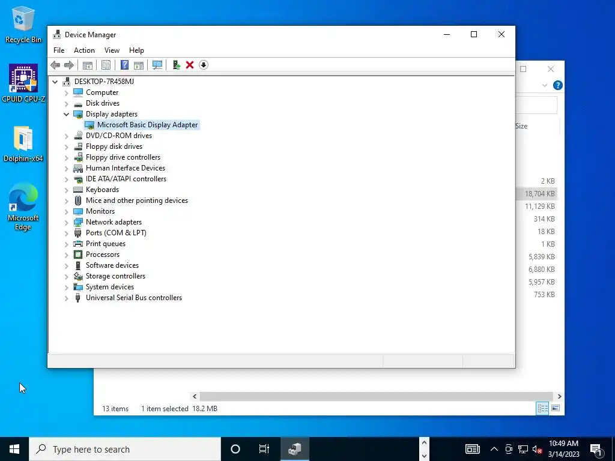Collapse the Display adapters category
615x461 pixels.
[x=66, y=115]
